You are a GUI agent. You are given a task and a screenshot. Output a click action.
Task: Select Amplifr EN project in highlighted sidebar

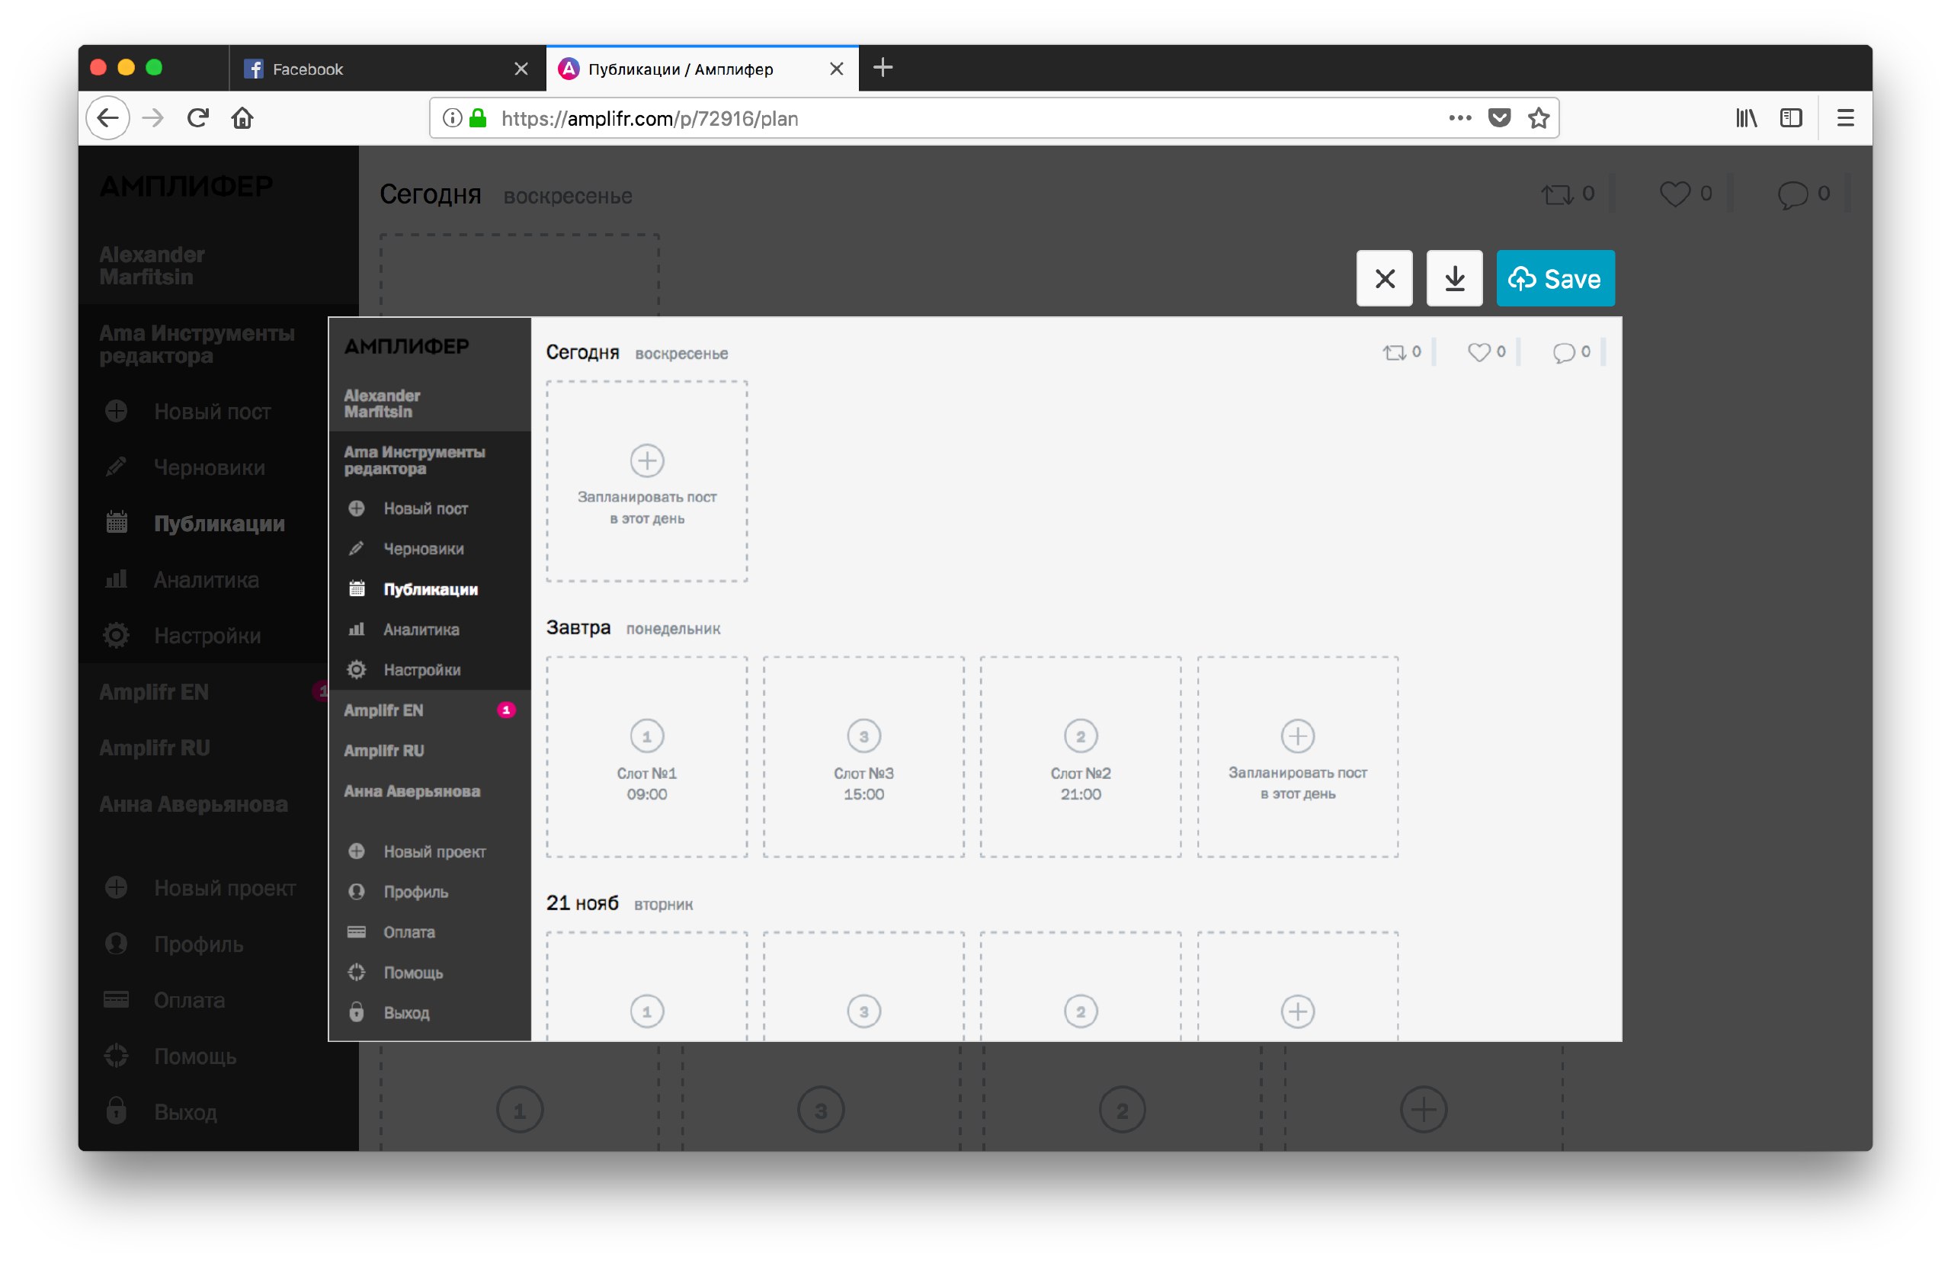point(383,710)
